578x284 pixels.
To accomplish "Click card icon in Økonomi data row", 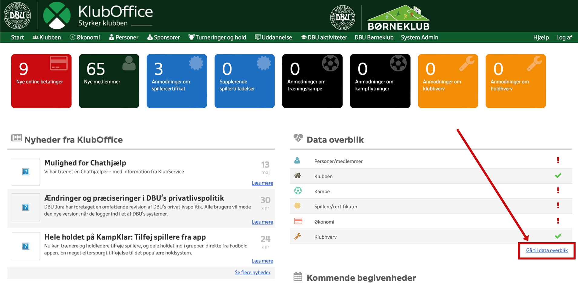I will click(298, 221).
